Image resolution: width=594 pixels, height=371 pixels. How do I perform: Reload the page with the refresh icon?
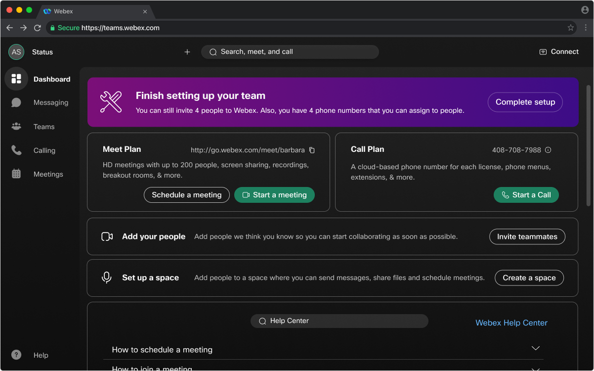(37, 28)
